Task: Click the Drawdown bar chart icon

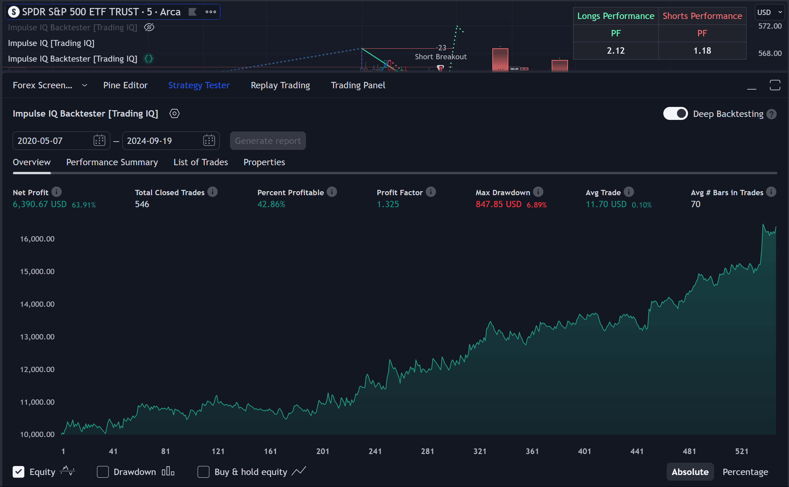Action: 168,471
